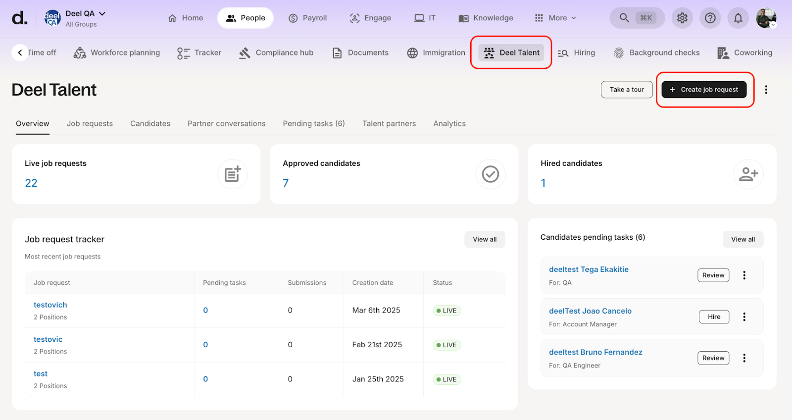Switch to the Talent partners tab
Viewport: 792px width, 420px height.
pos(389,124)
